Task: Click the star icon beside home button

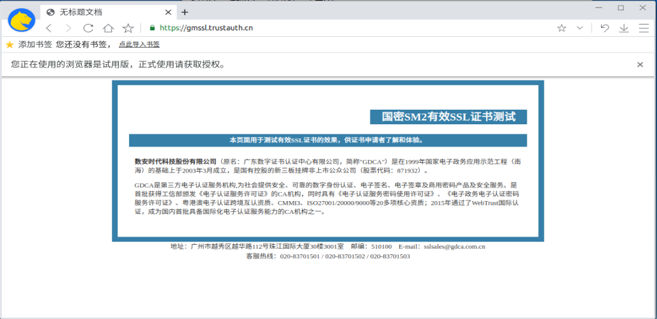Action: tap(128, 28)
